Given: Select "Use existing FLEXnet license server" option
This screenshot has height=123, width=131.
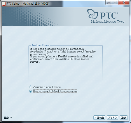Looking at the screenshot, I should 31,91.
